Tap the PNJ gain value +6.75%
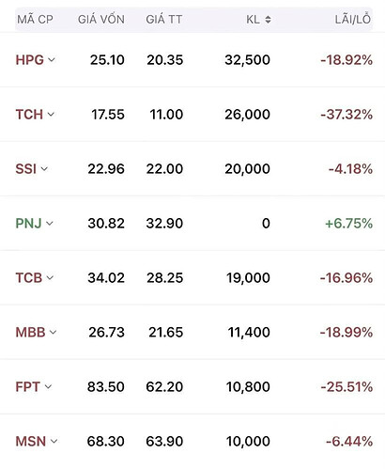The image size is (385, 469). tap(348, 224)
